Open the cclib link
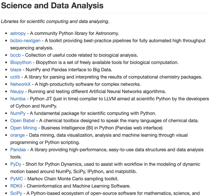This screenshot has width=211, height=196. coord(15,77)
